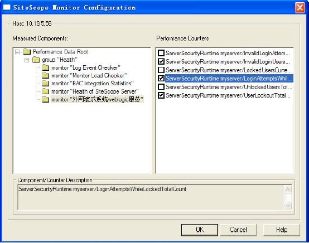Click the Cancel button

(x=238, y=230)
